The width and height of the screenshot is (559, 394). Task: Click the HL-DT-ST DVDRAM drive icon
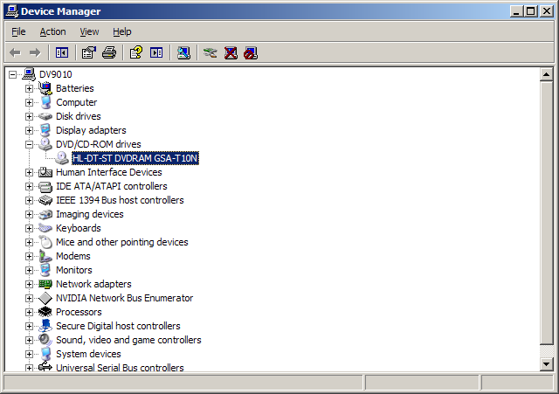tap(62, 158)
